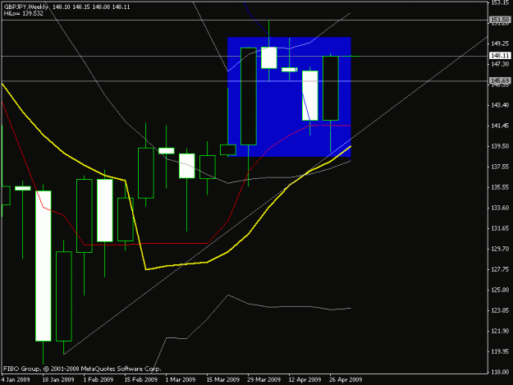Click the 12 Apr 2009 date label

305,380
